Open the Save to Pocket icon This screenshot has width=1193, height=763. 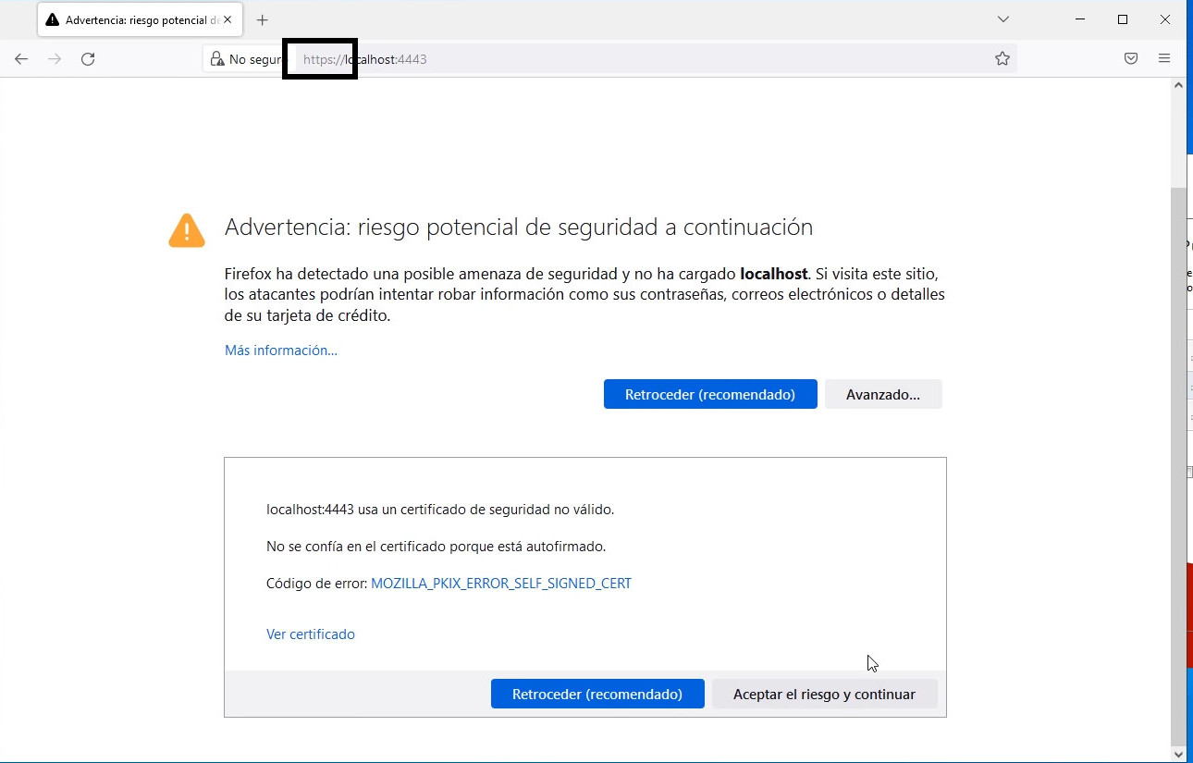click(1130, 59)
